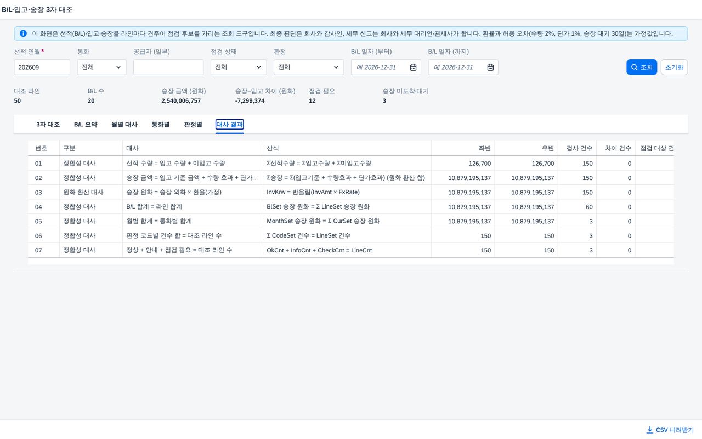Click the 번호 column header
Image resolution: width=702 pixels, height=439 pixels.
44,148
